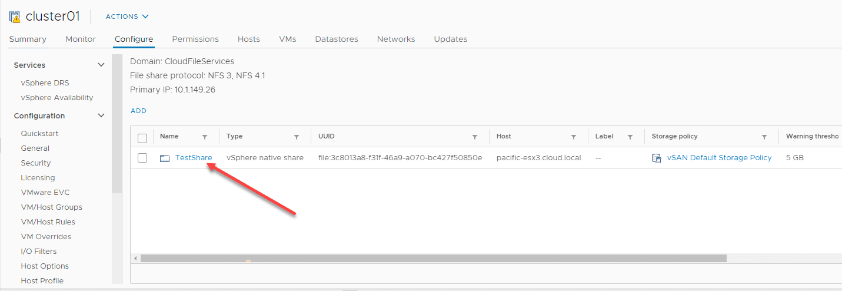Image resolution: width=842 pixels, height=291 pixels.
Task: Open vSphere DRS settings
Action: click(45, 83)
